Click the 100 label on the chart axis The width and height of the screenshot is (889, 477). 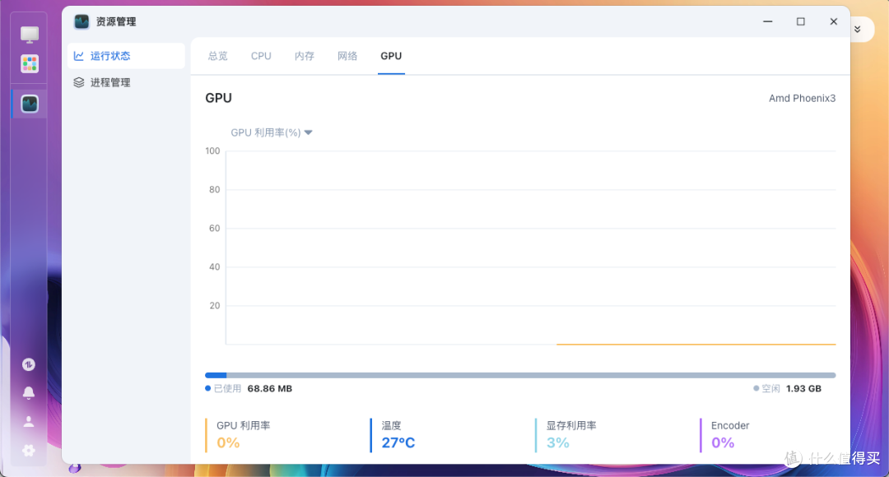(x=212, y=151)
